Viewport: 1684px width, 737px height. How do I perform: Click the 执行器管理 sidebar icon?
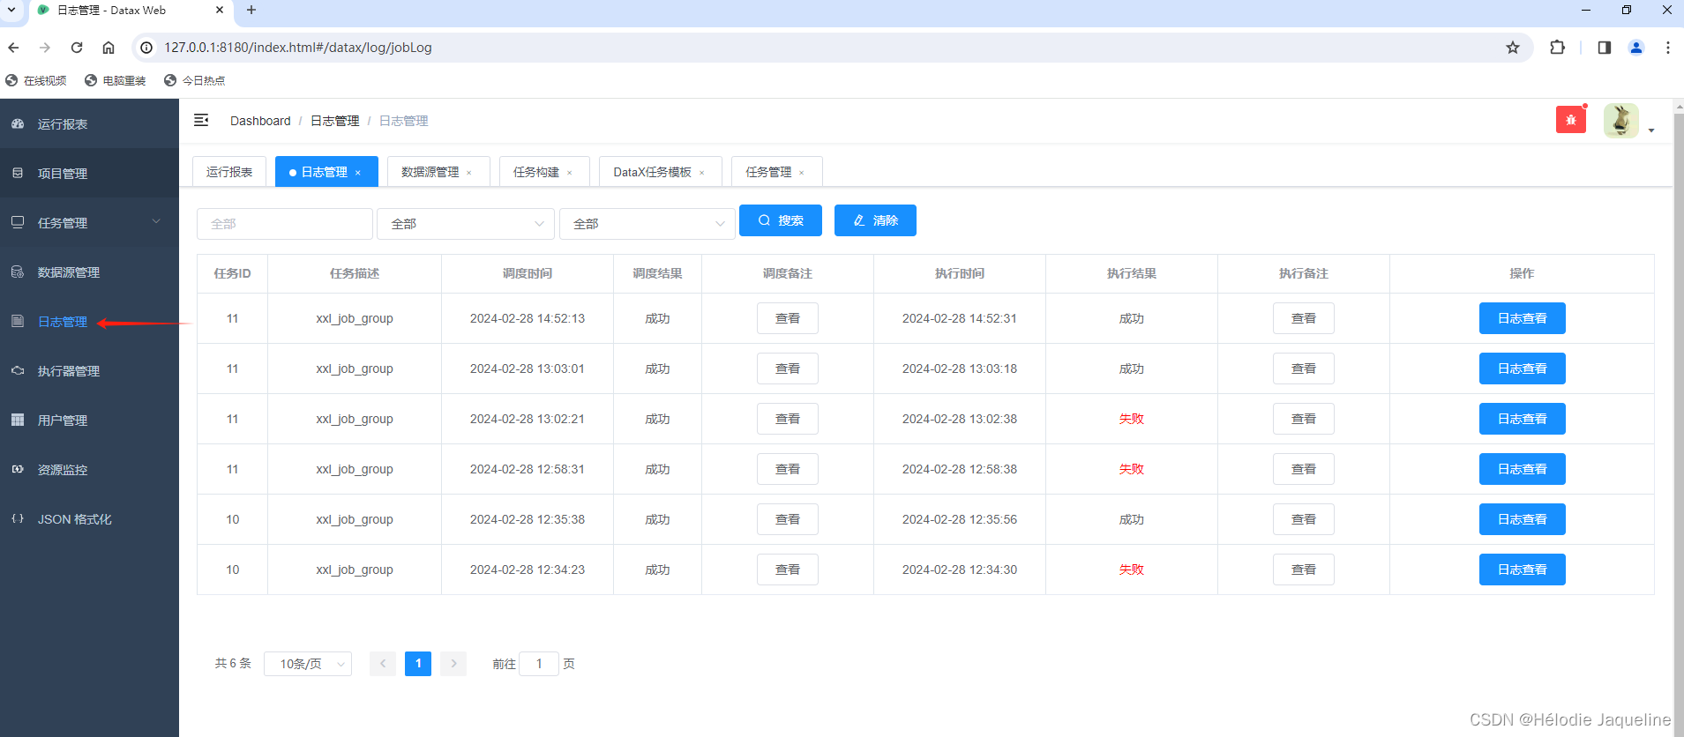(18, 371)
